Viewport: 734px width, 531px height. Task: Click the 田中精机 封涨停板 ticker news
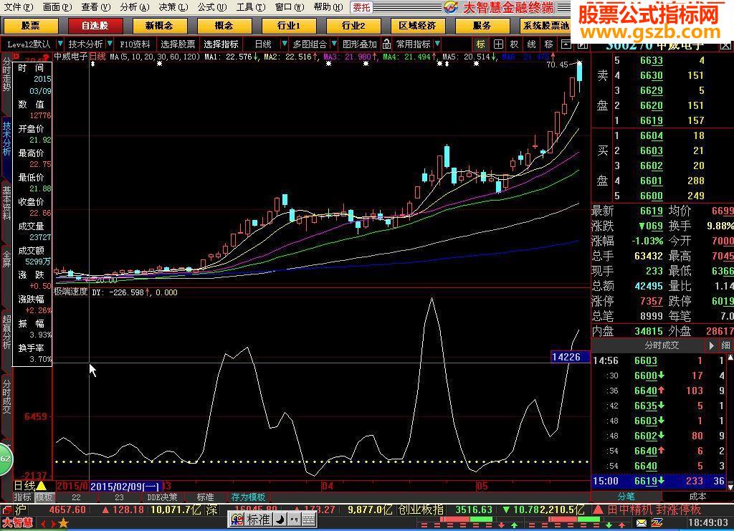[x=654, y=510]
